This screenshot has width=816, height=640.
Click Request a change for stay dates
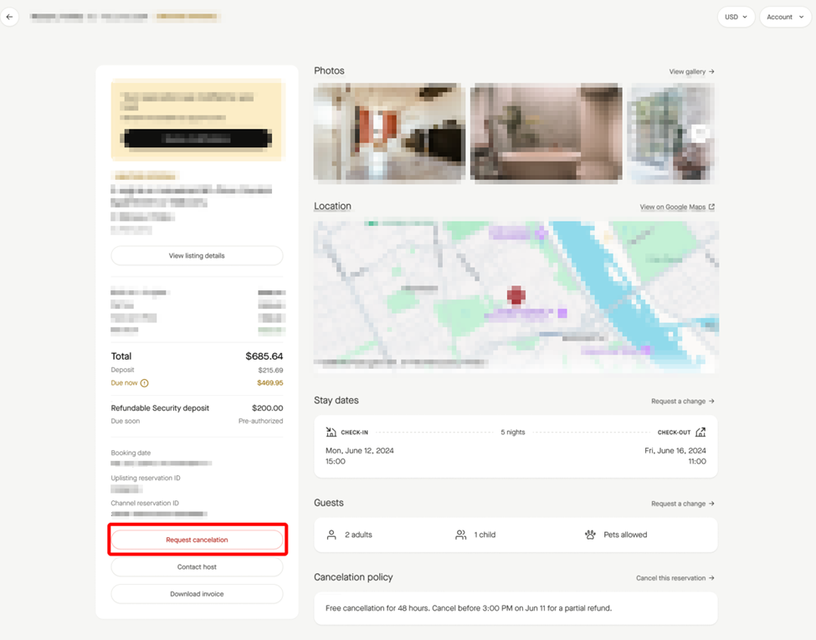[x=682, y=402]
